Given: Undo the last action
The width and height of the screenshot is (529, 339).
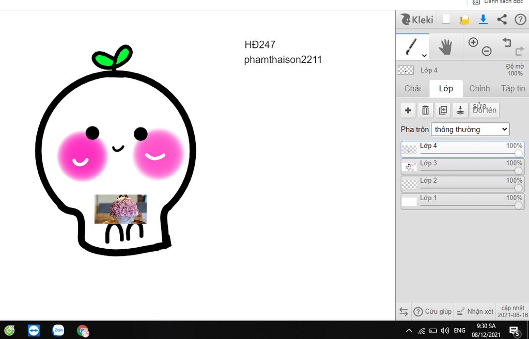Looking at the screenshot, I should [x=507, y=42].
